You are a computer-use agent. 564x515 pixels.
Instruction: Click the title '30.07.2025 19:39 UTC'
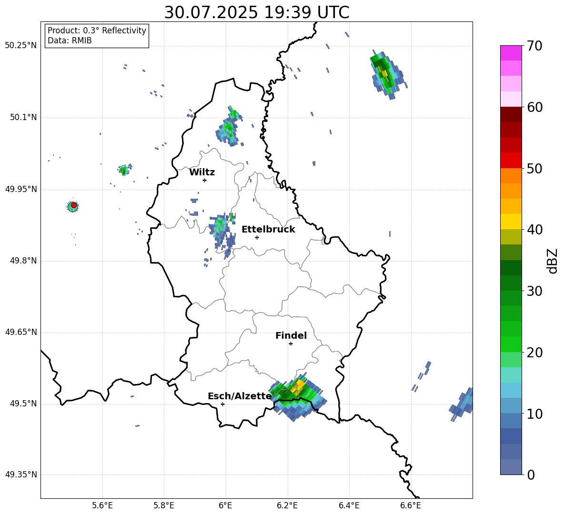pos(257,12)
